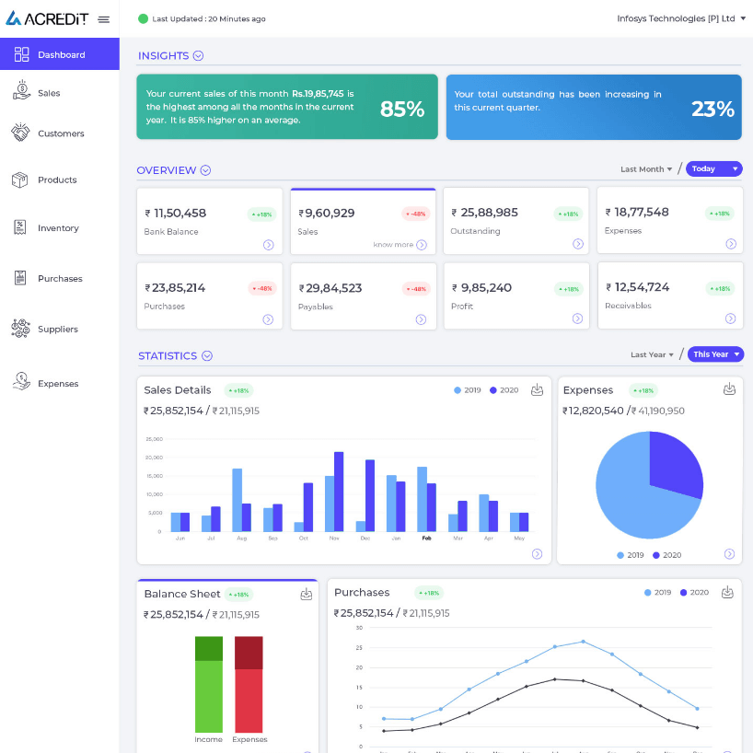Select the This Year statistics button

pos(714,354)
